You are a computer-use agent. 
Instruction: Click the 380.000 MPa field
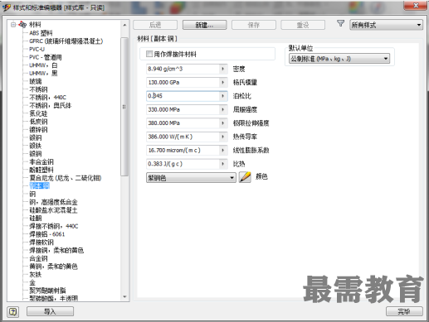coord(183,123)
